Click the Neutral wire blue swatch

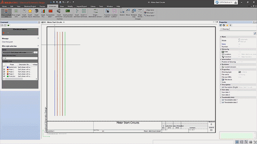pos(8,67)
